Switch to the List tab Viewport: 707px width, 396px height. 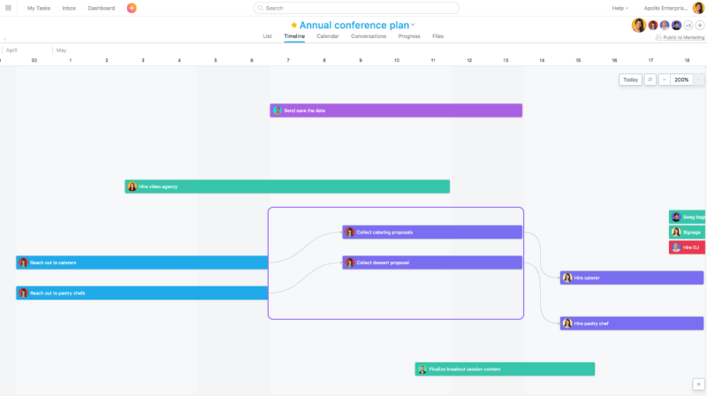(268, 36)
